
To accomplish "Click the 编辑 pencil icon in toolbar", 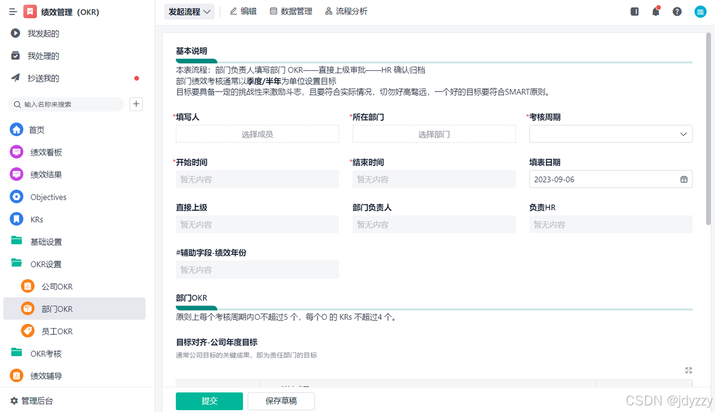I will tap(233, 11).
